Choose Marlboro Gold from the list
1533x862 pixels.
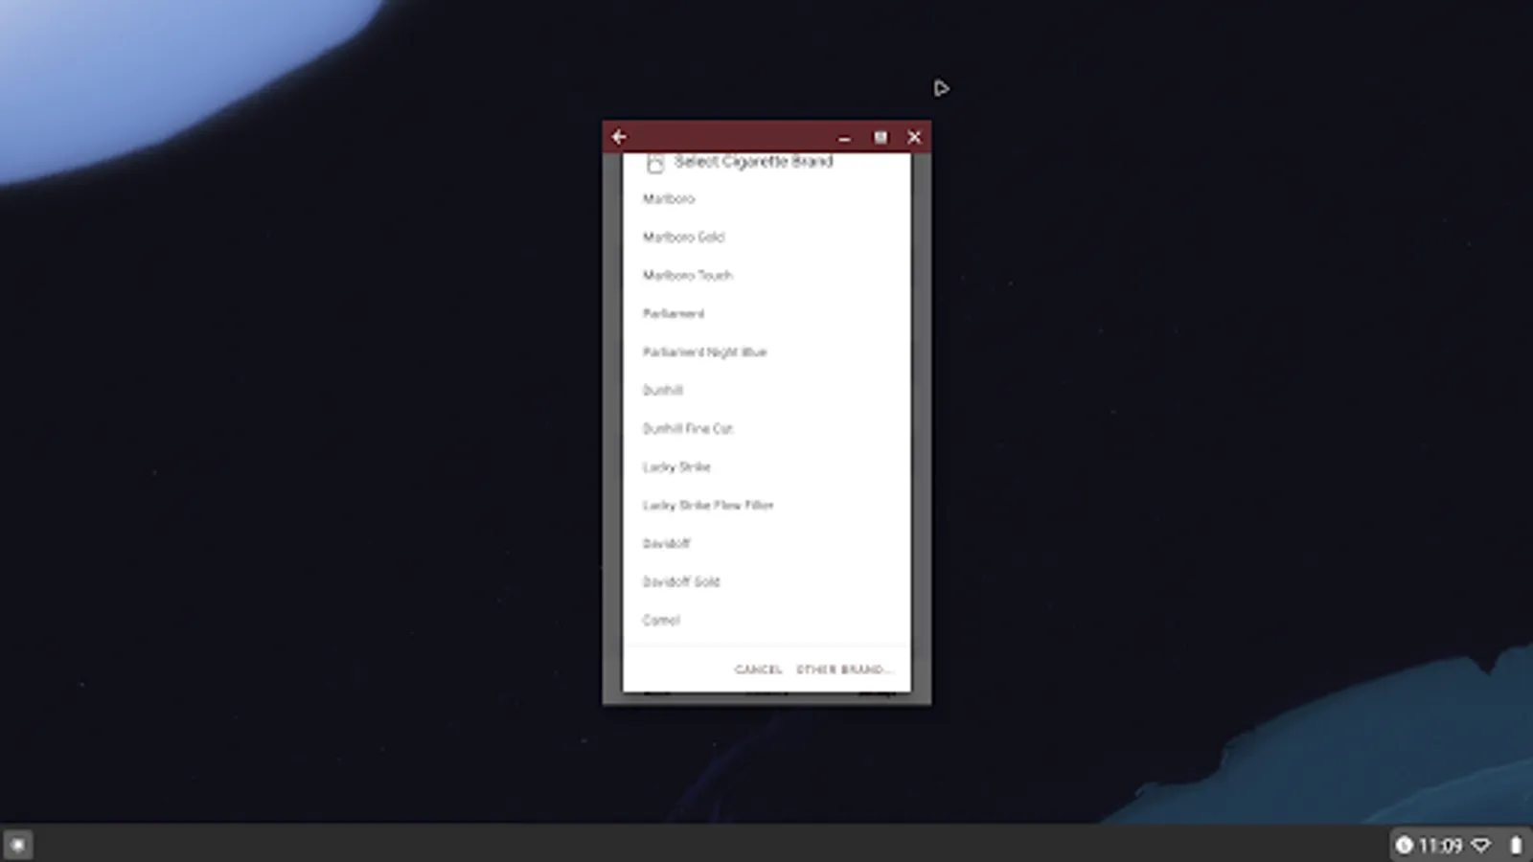coord(766,237)
